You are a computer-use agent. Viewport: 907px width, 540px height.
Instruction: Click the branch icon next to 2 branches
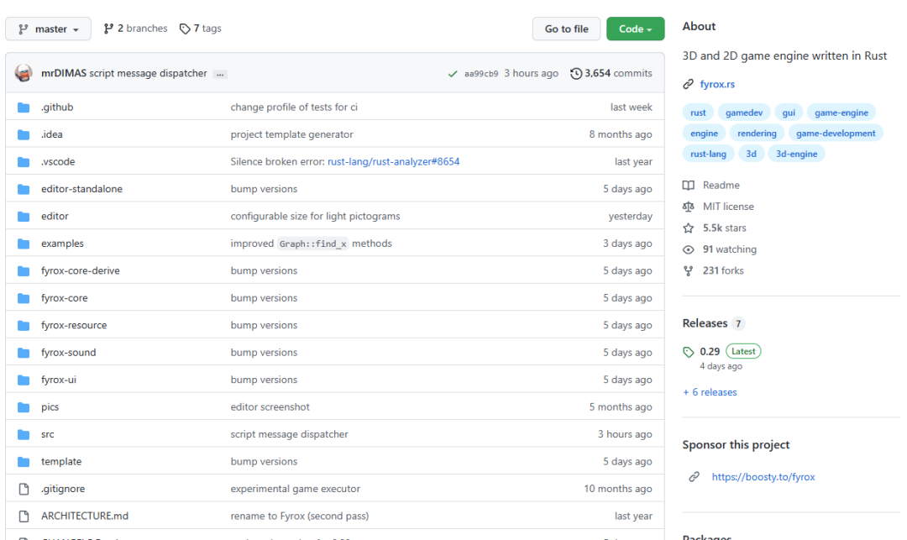pyautogui.click(x=108, y=28)
